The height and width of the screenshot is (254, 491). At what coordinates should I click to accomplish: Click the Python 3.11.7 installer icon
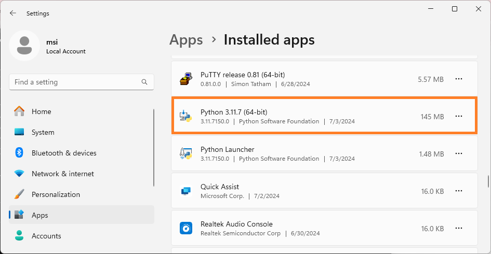click(x=186, y=117)
